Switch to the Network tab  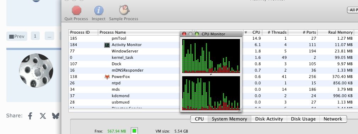tap(333, 119)
